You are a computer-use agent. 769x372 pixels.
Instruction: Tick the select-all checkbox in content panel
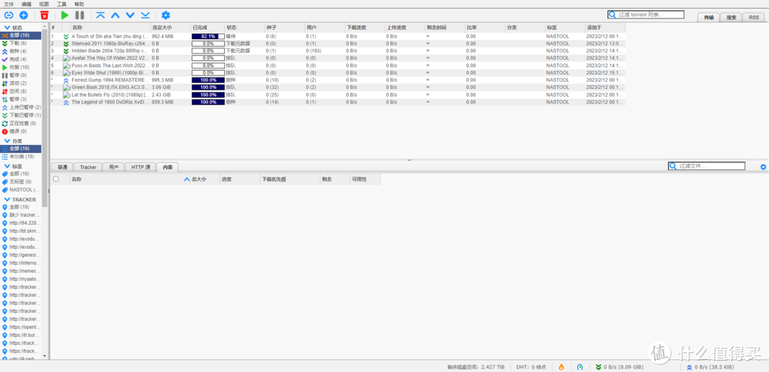tap(56, 179)
